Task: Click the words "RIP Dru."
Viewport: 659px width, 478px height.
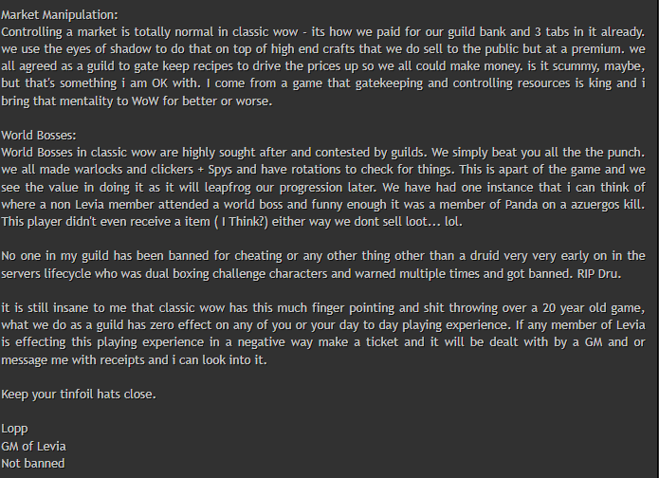Action: click(599, 274)
